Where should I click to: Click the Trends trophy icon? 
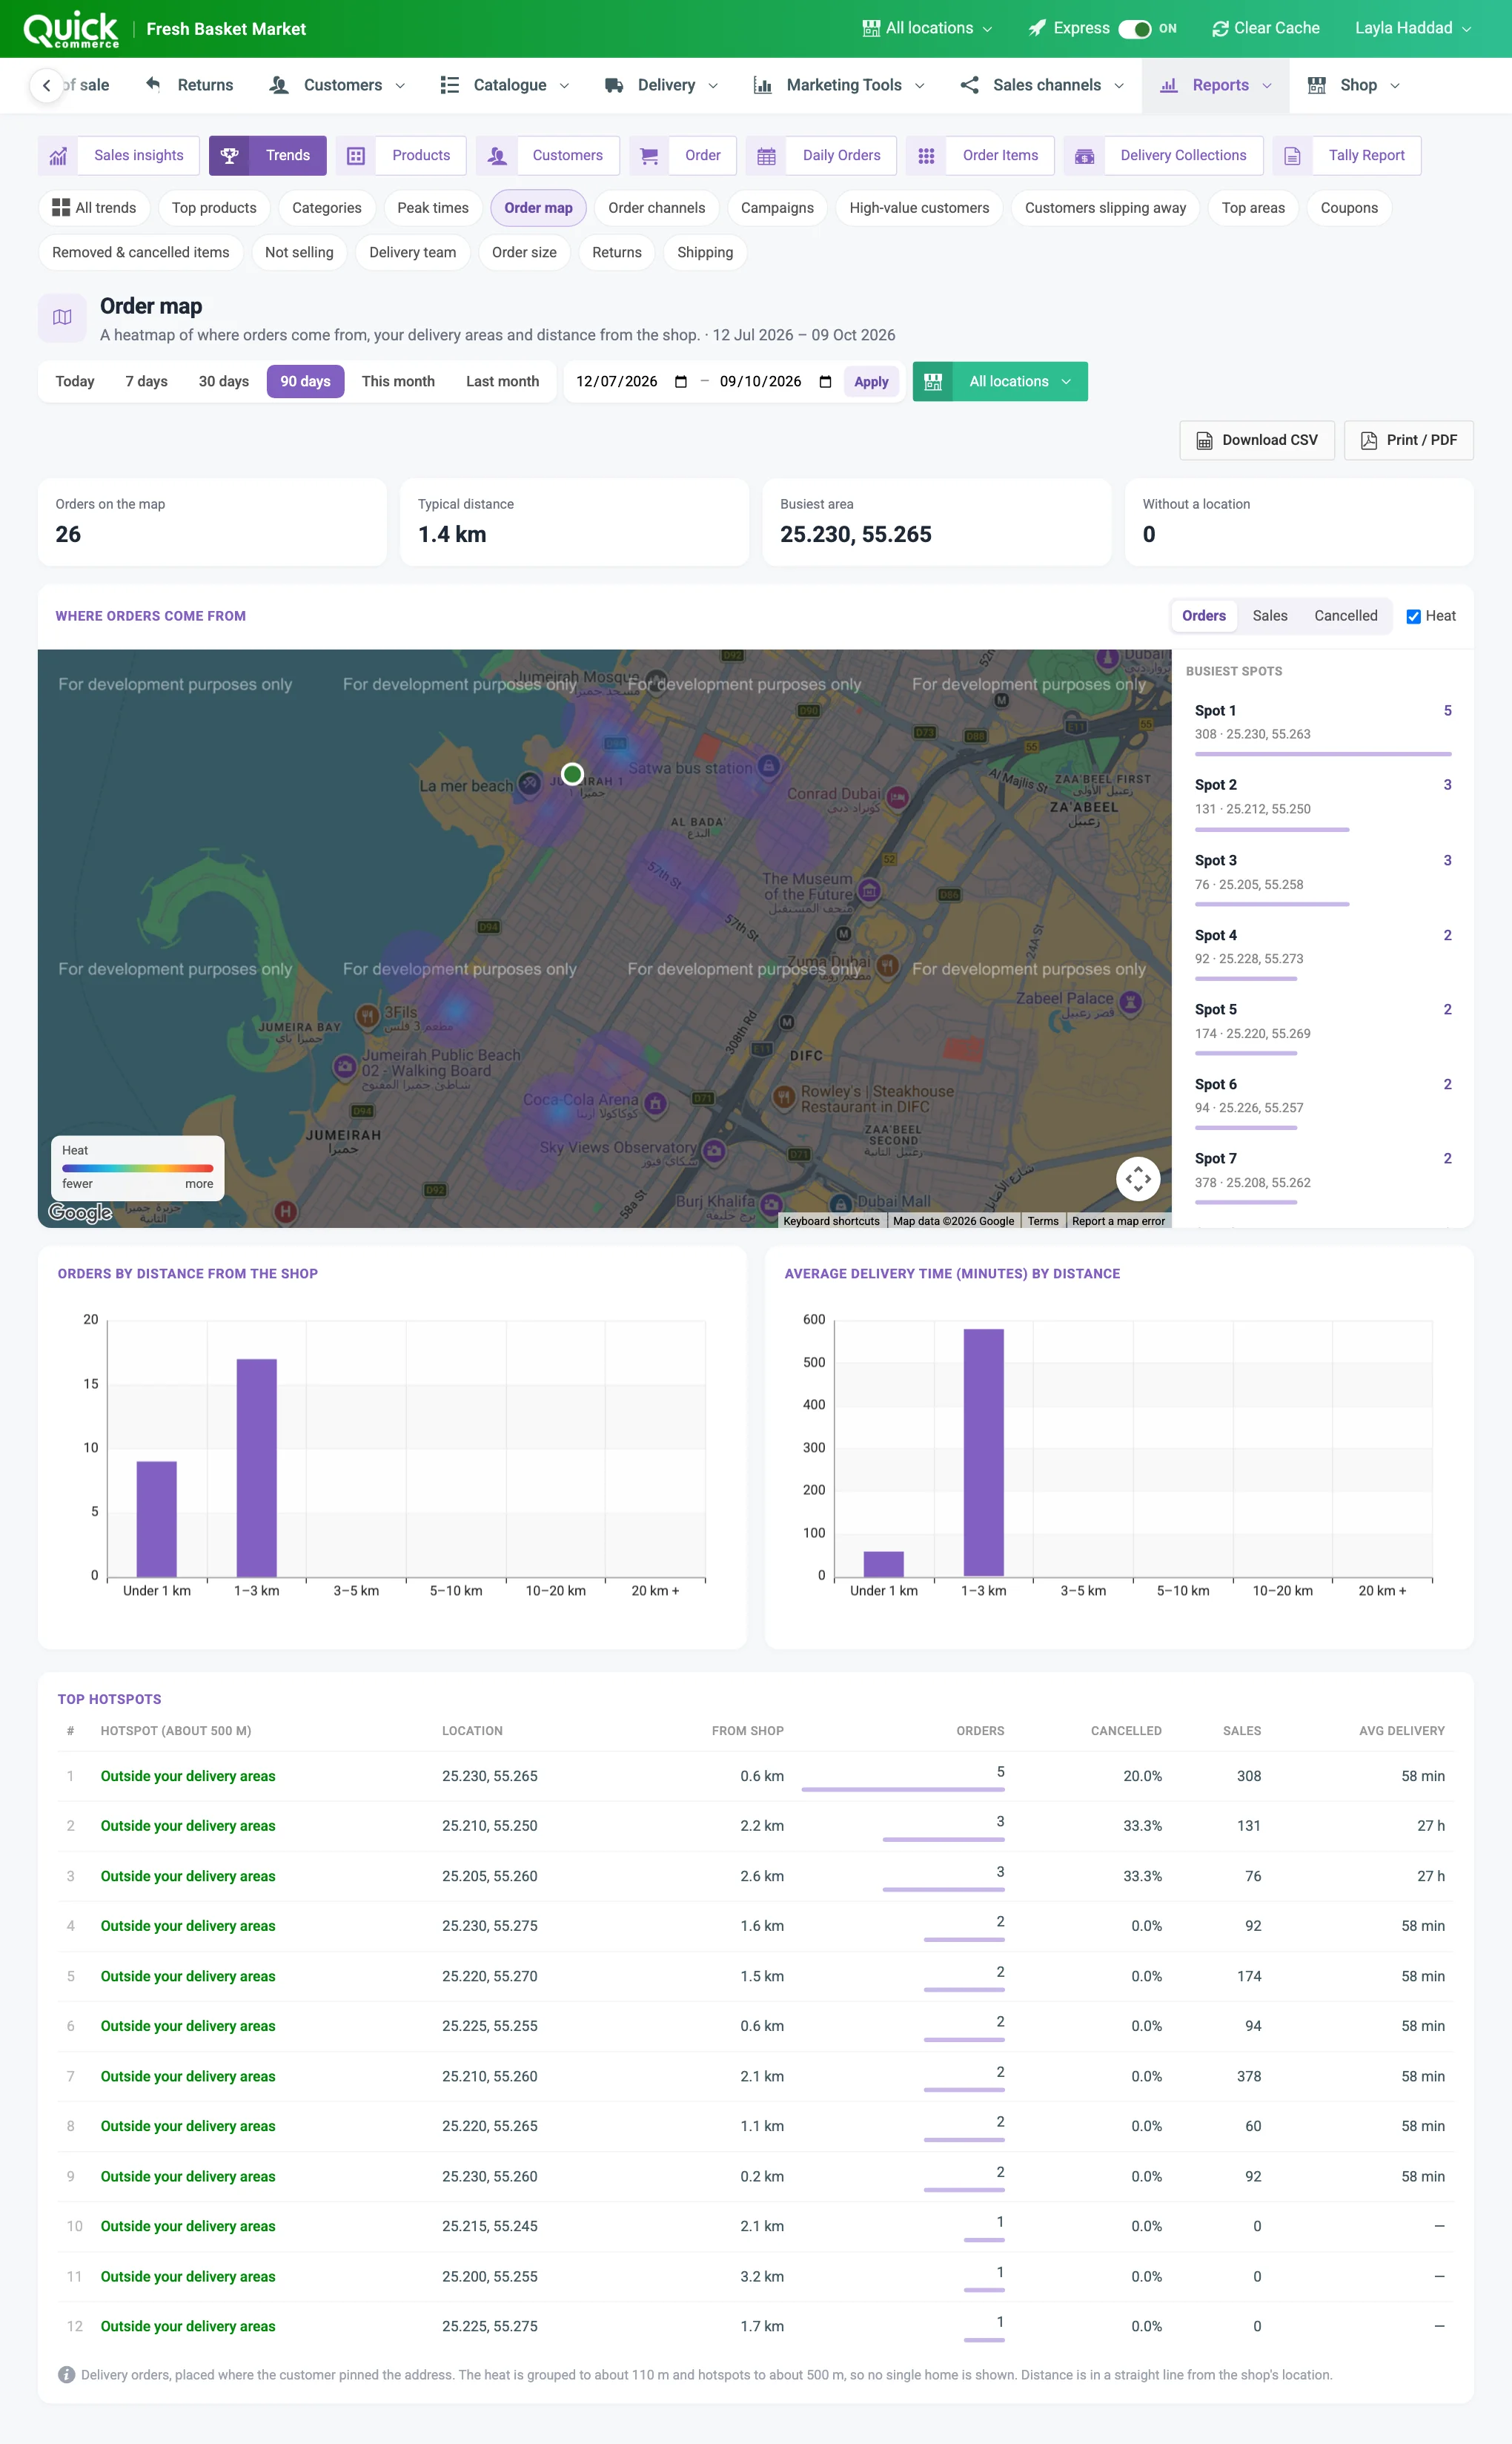coord(229,156)
